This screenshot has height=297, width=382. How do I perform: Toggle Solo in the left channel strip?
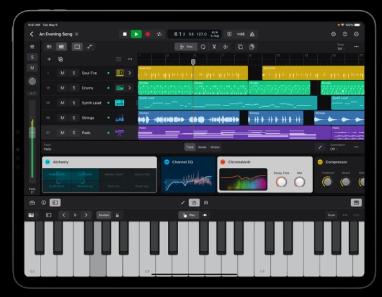32,57
